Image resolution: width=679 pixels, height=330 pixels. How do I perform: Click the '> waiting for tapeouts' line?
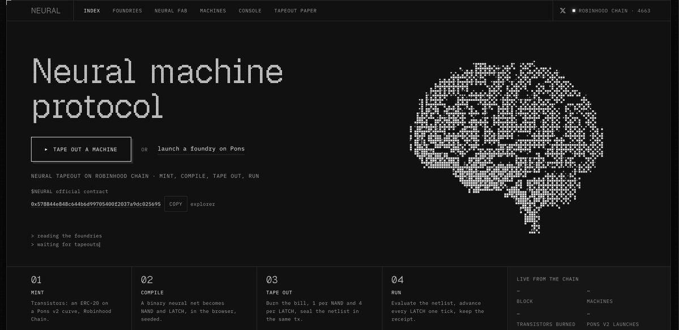pyautogui.click(x=65, y=245)
